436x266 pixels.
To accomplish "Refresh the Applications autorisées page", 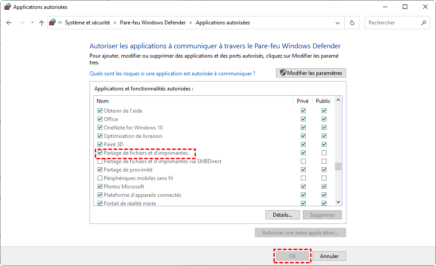I will tap(352, 23).
